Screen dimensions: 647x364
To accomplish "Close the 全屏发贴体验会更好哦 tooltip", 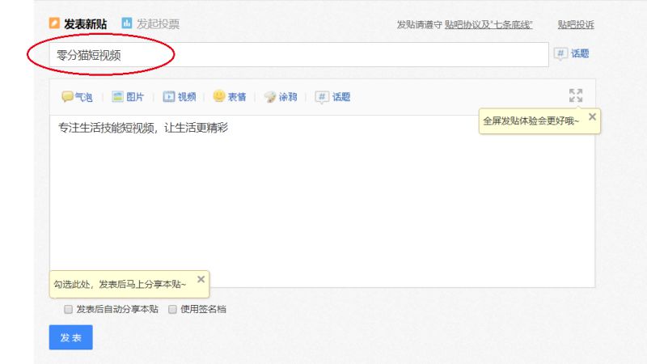I will pyautogui.click(x=592, y=116).
